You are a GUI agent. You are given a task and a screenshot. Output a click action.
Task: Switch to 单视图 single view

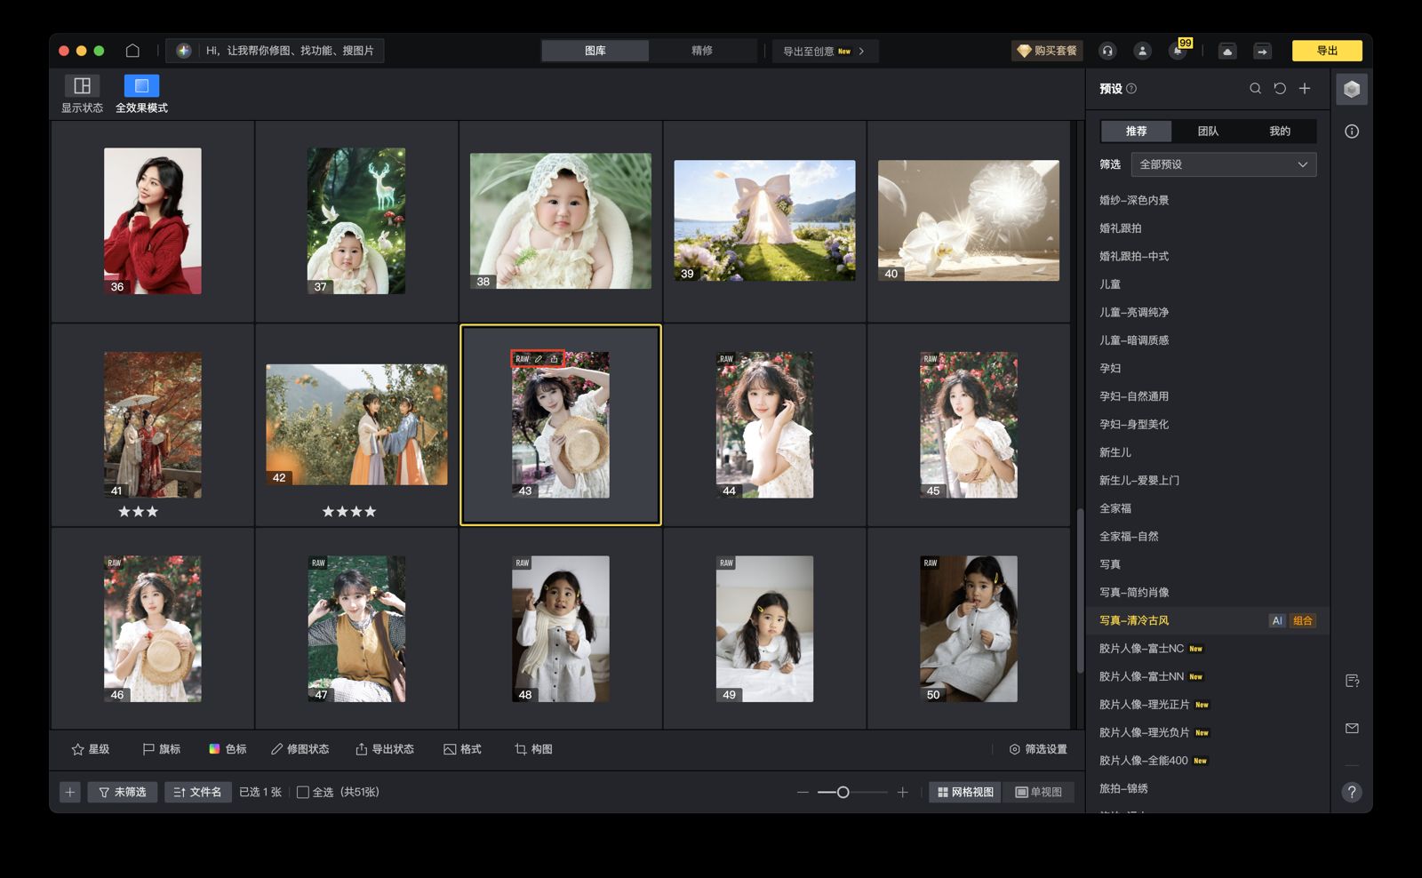1039,792
